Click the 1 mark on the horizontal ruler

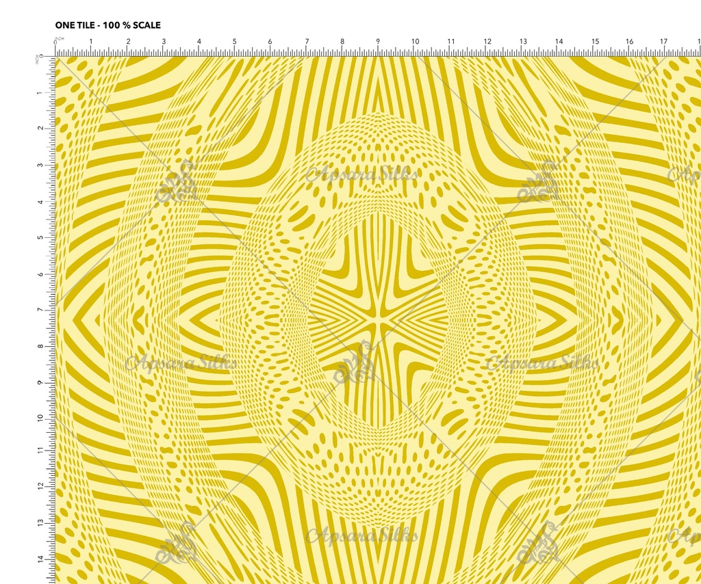tap(91, 42)
